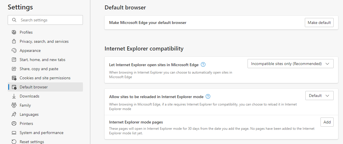Click help icon beside Let Internet Explorer open sites
The image size is (343, 144).
203,64
